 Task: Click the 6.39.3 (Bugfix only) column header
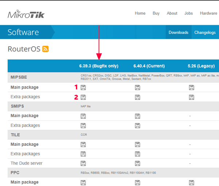tap(99, 66)
